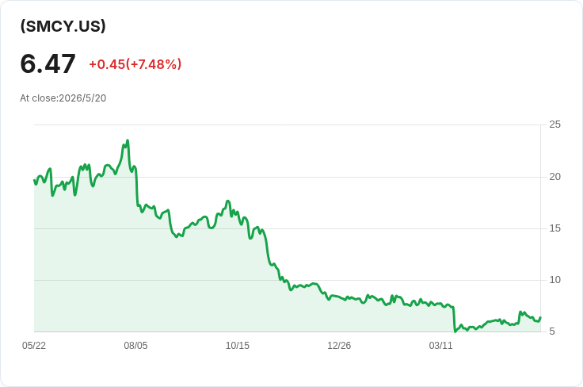Viewport: 583px width, 387px height.
Task: Click the 20 y-axis value label
Action: pos(554,177)
